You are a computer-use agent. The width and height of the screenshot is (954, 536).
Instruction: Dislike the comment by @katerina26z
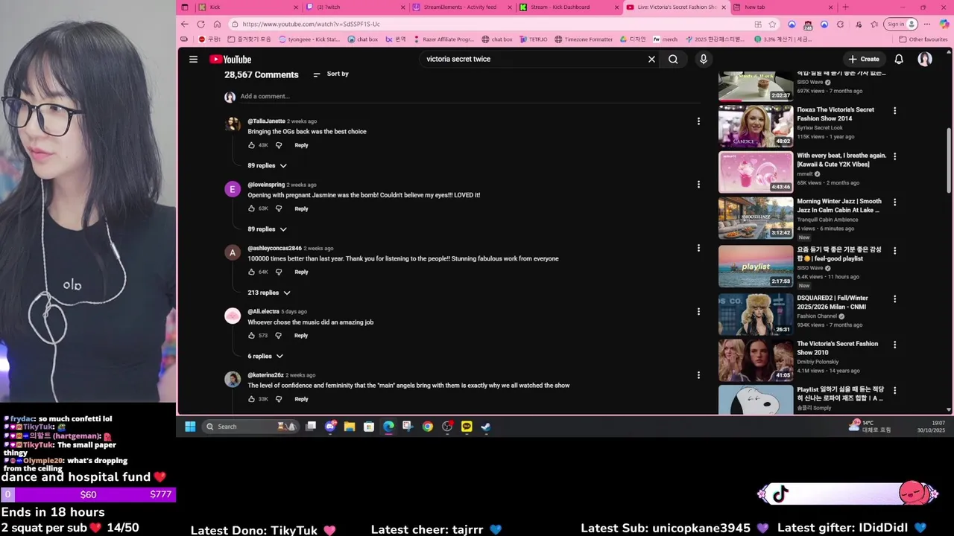279,399
